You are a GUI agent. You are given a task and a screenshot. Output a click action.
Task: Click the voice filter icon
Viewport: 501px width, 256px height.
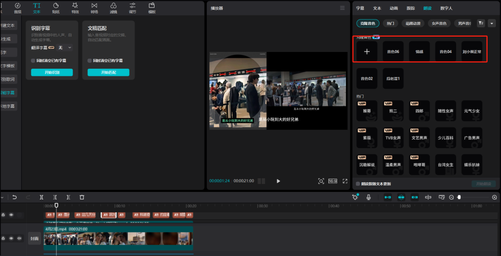click(x=481, y=23)
